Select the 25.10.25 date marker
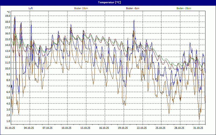216x135 pixels. [160, 128]
